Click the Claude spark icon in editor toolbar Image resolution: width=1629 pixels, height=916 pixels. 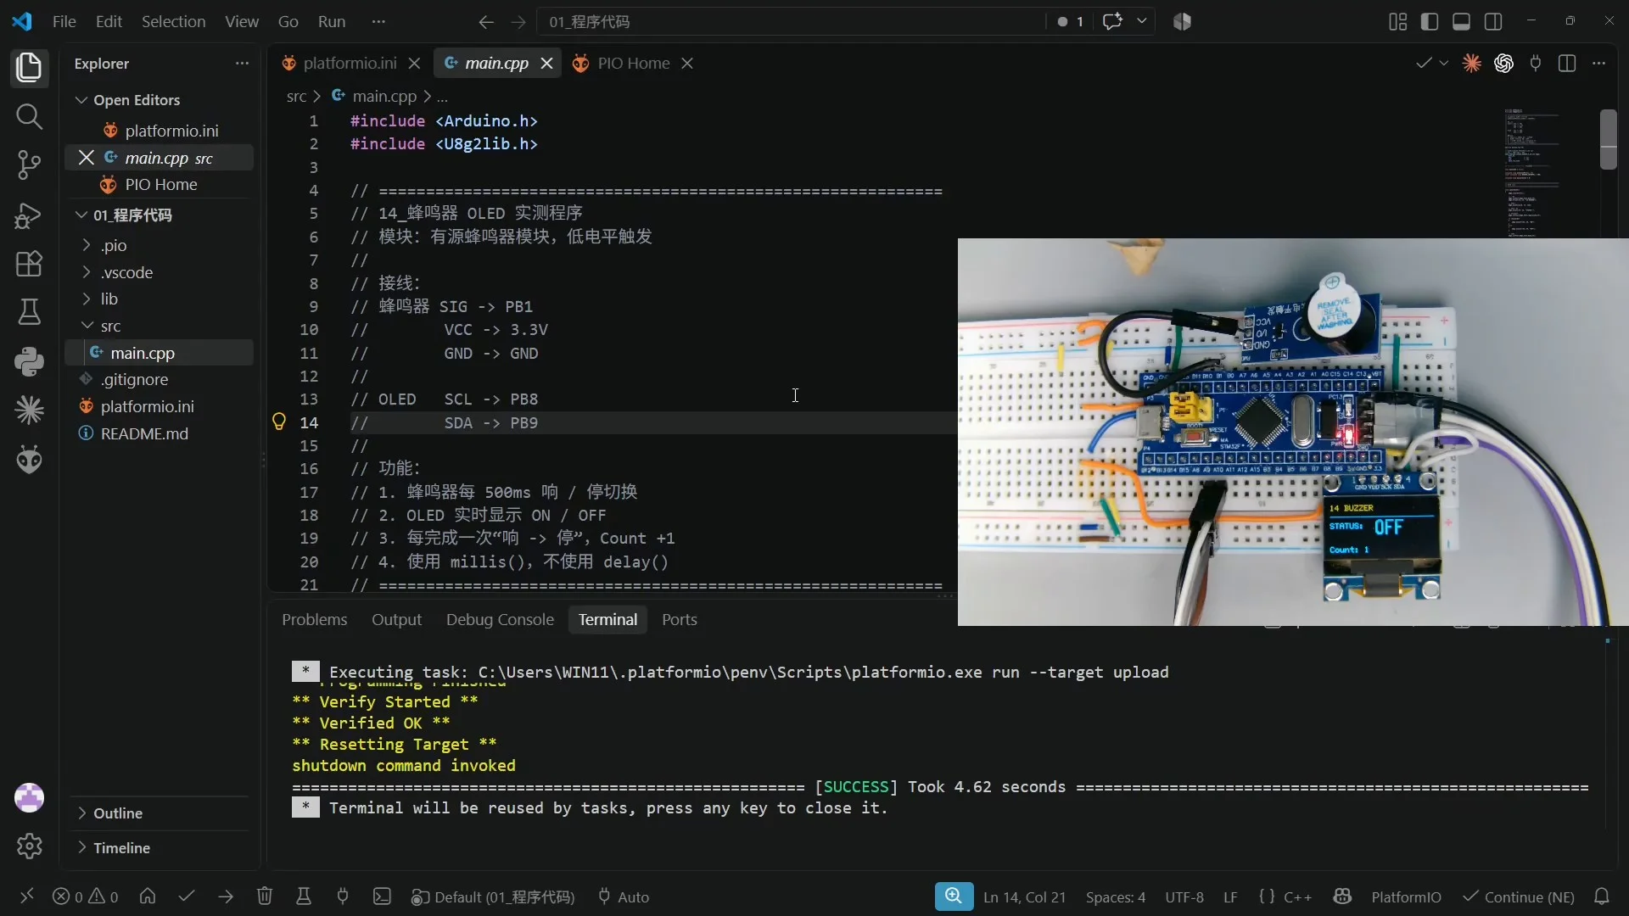click(x=1472, y=64)
